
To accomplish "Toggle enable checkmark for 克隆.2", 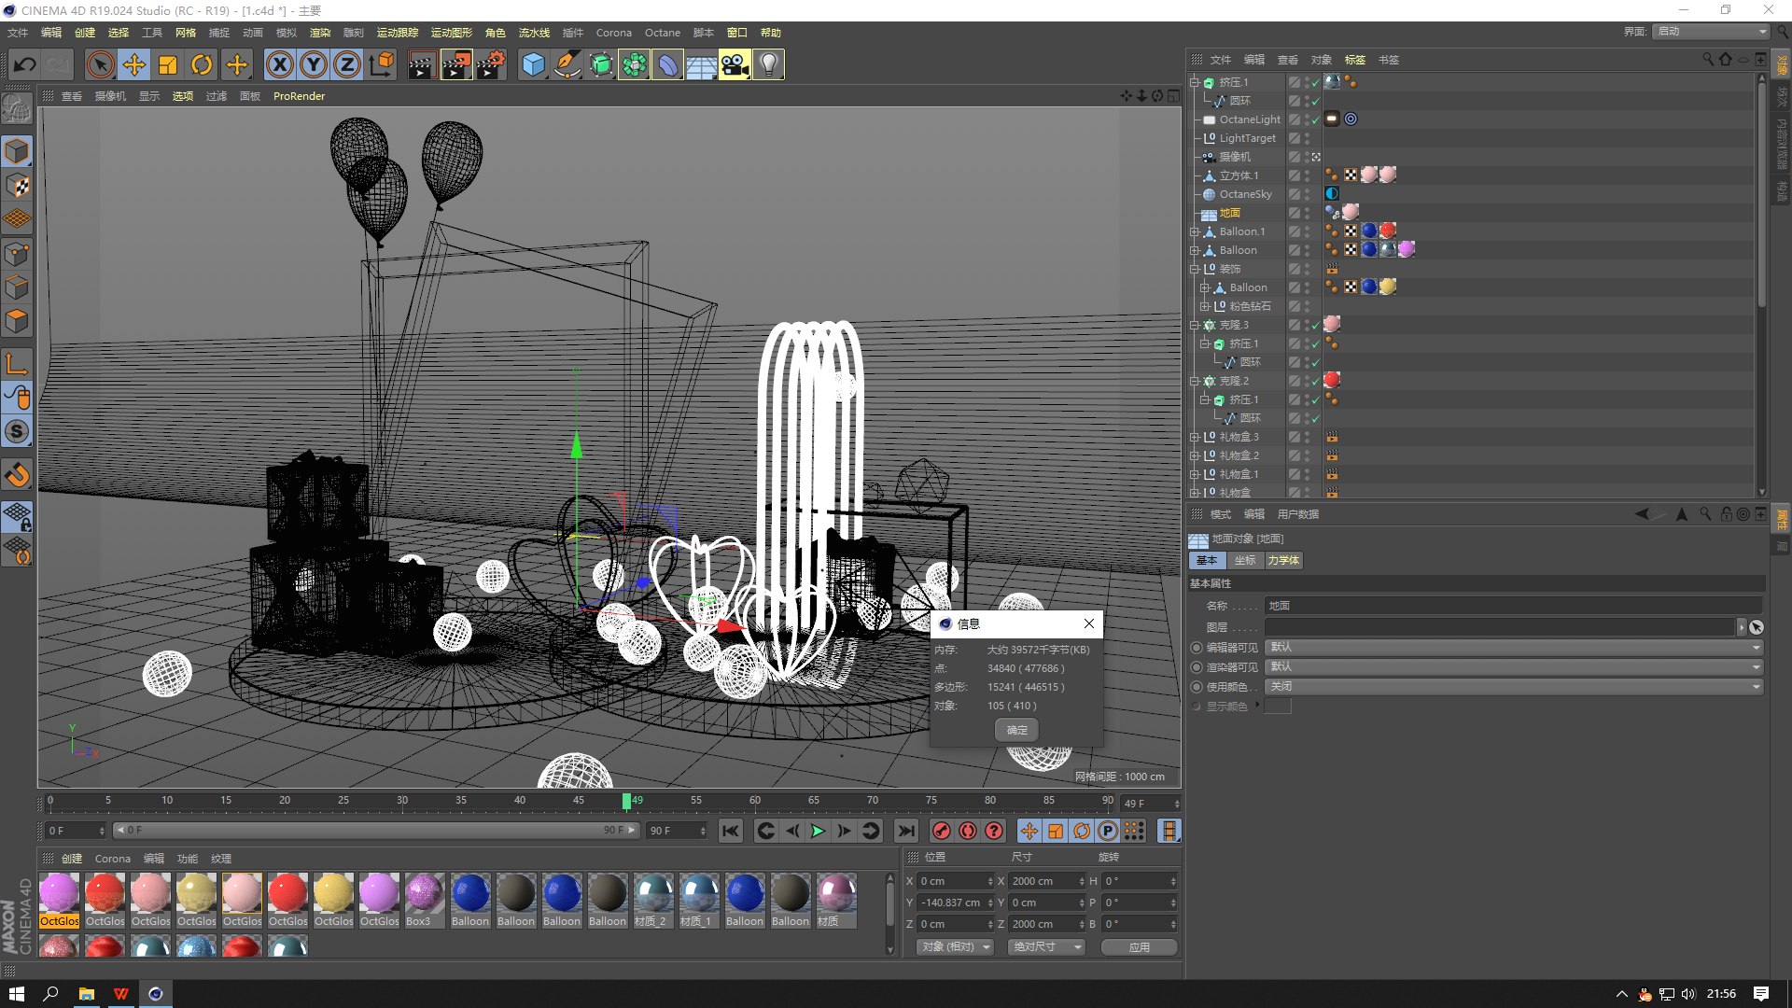I will pyautogui.click(x=1315, y=381).
